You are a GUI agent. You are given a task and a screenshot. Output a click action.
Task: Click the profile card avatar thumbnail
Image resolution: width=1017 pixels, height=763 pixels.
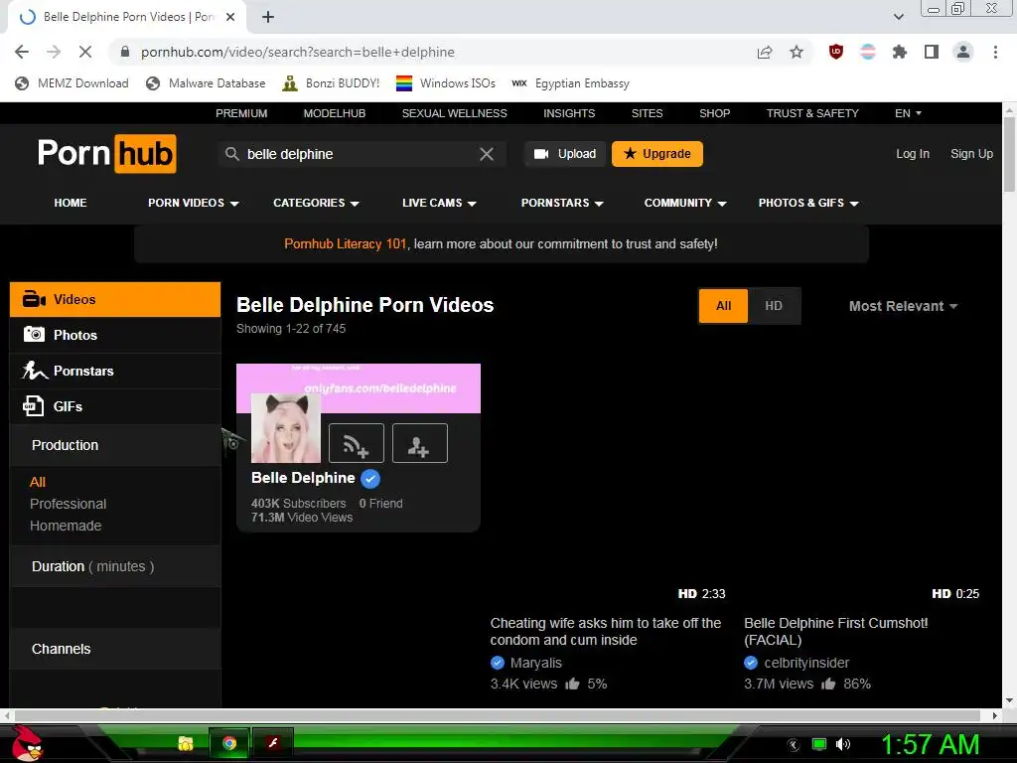tap(286, 428)
